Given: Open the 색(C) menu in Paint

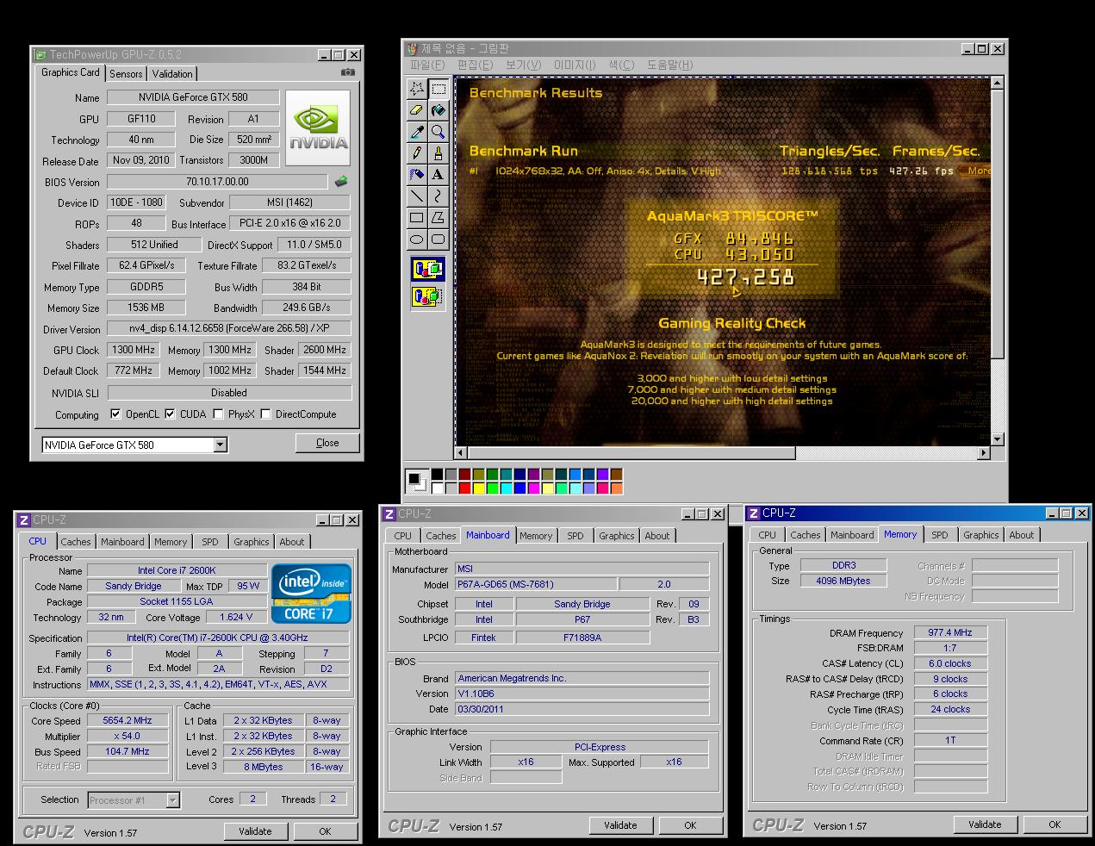Looking at the screenshot, I should click(621, 65).
